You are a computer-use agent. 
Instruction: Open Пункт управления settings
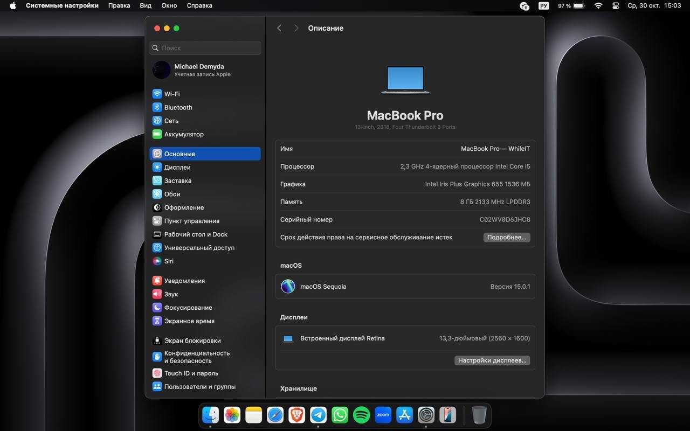pos(205,221)
